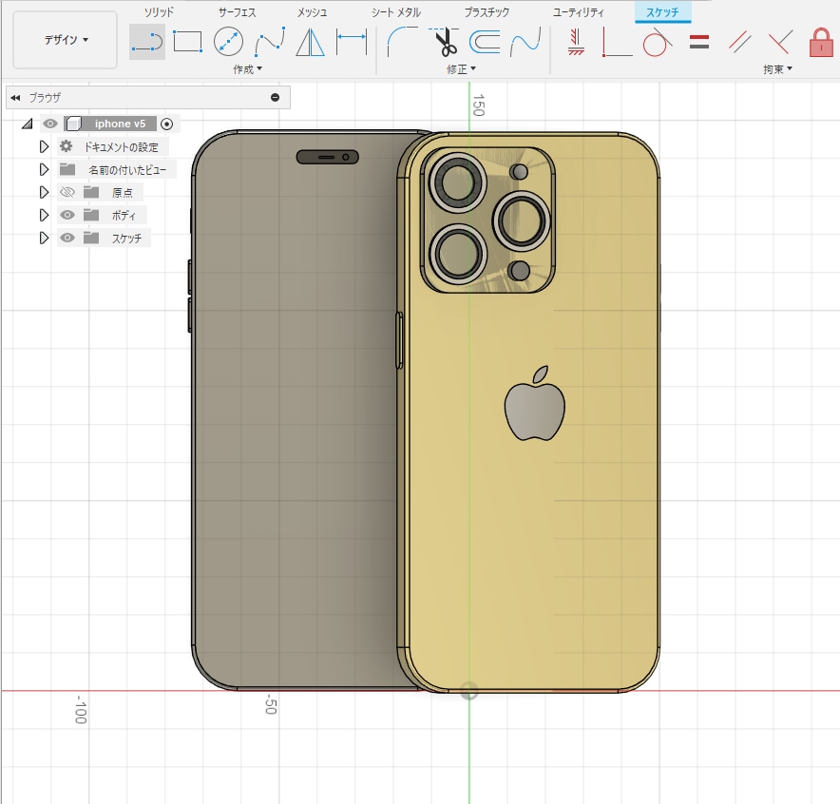Hide the ボディ folder
Viewport: 840px width, 804px height.
pyautogui.click(x=67, y=215)
